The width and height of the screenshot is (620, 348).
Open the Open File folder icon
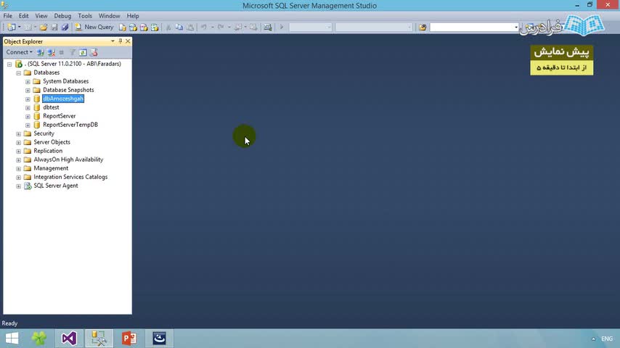coord(44,28)
